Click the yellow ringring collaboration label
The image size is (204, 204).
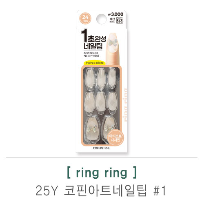(95, 63)
